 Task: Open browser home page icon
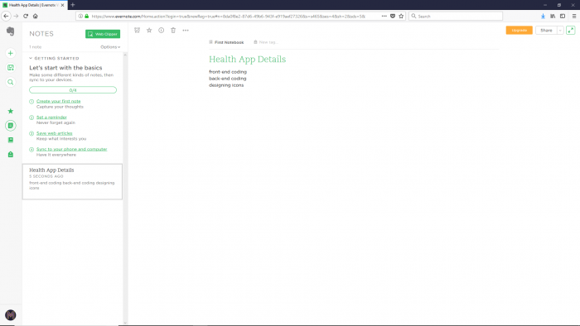pyautogui.click(x=35, y=16)
